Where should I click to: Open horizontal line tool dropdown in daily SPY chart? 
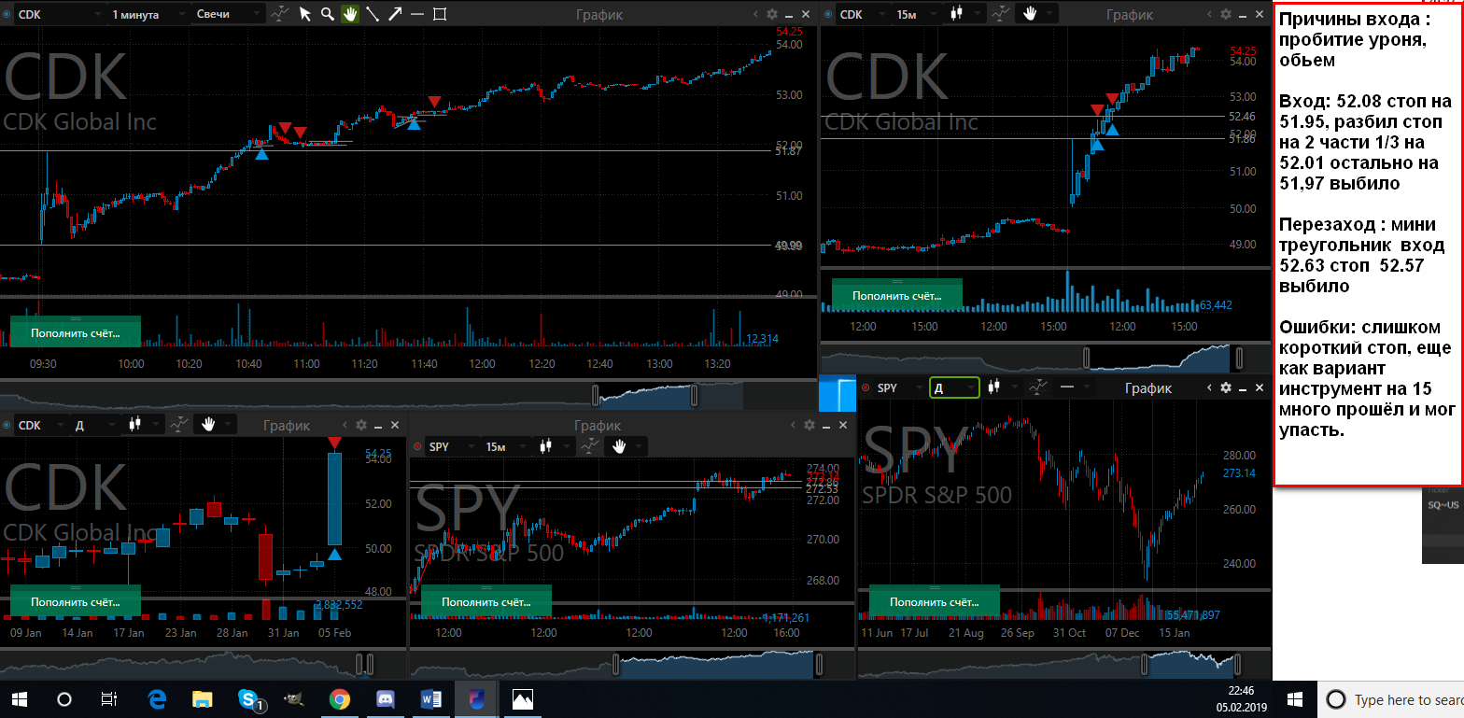click(1076, 387)
